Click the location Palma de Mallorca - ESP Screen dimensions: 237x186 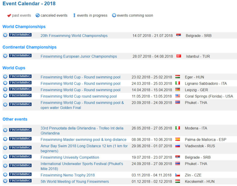(206, 140)
